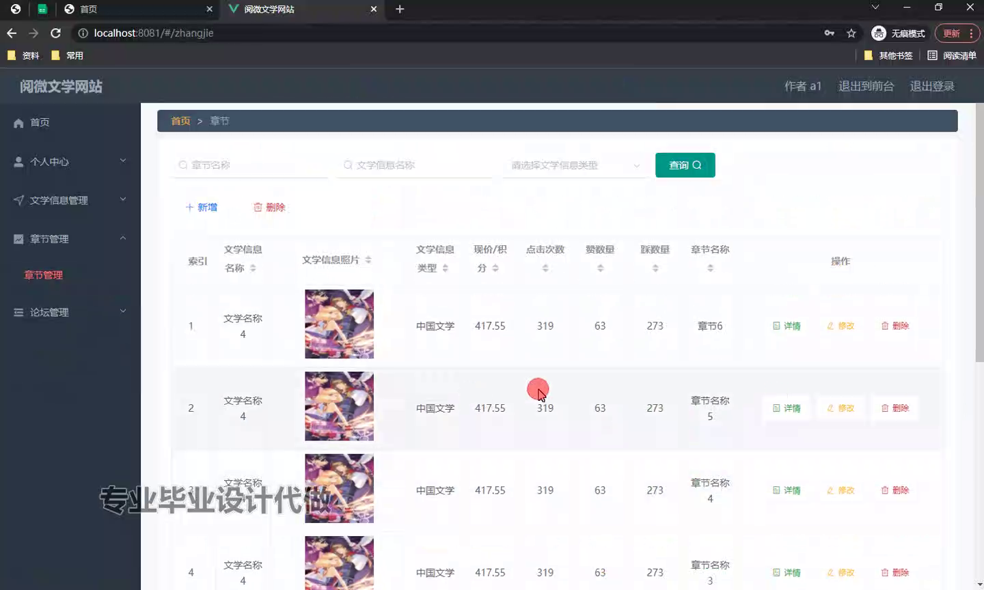Sort by the 文学信息名称 column

coord(253,268)
